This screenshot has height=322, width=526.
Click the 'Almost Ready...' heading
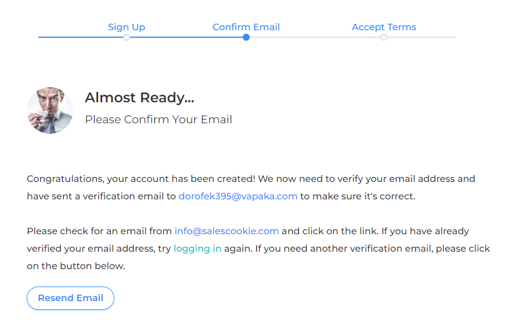tap(139, 98)
